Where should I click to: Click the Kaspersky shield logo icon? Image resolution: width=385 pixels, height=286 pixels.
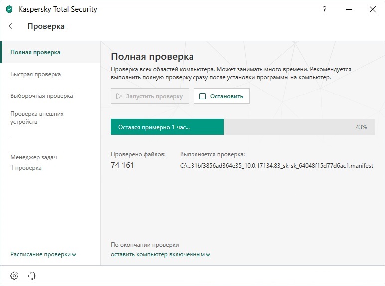coord(9,9)
